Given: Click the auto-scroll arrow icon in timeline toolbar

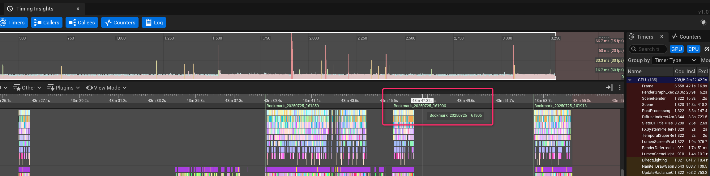Looking at the screenshot, I should [x=609, y=88].
